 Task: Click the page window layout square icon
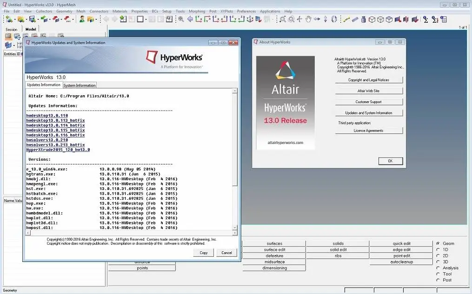point(140,19)
